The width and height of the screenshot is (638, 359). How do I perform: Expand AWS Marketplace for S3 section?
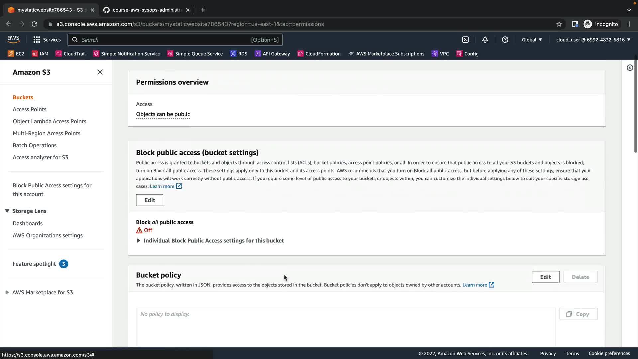pos(7,292)
